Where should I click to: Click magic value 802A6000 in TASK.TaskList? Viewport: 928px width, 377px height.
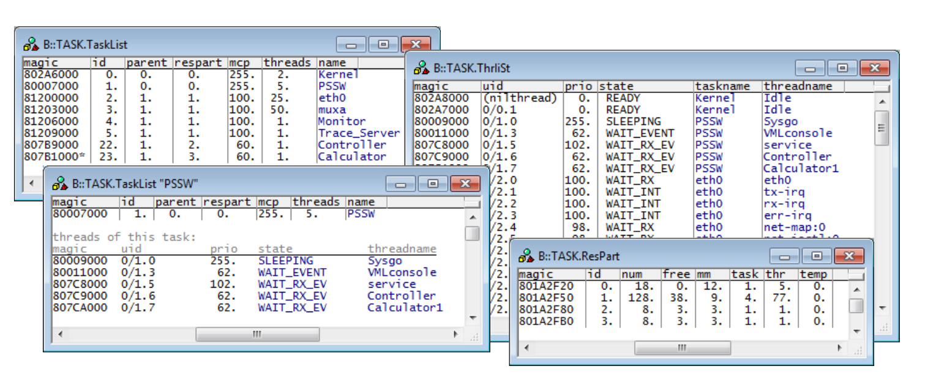tap(51, 74)
